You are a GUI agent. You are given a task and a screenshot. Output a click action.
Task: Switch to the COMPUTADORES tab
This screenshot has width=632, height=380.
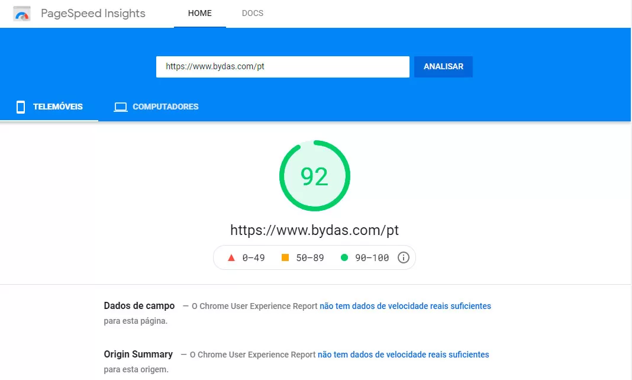[156, 107]
